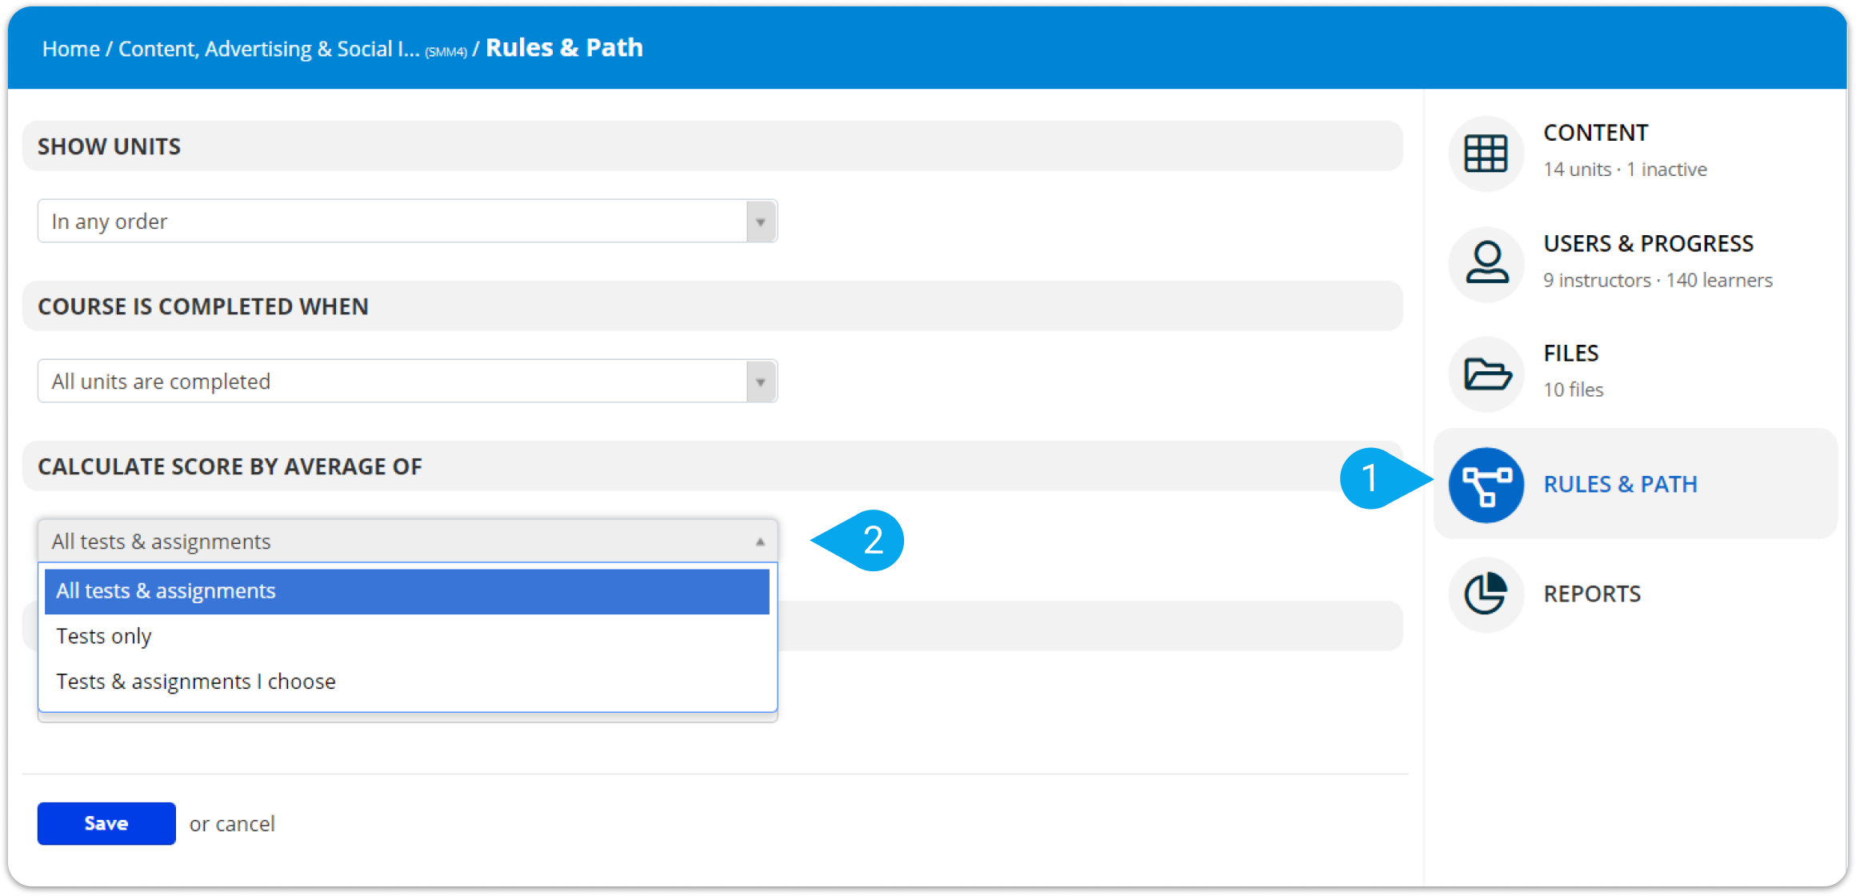
Task: Select the 'Tests only' option
Action: click(406, 637)
